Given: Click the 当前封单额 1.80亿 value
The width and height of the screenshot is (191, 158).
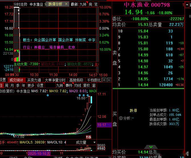Looking at the screenshot, I should 174,110.
